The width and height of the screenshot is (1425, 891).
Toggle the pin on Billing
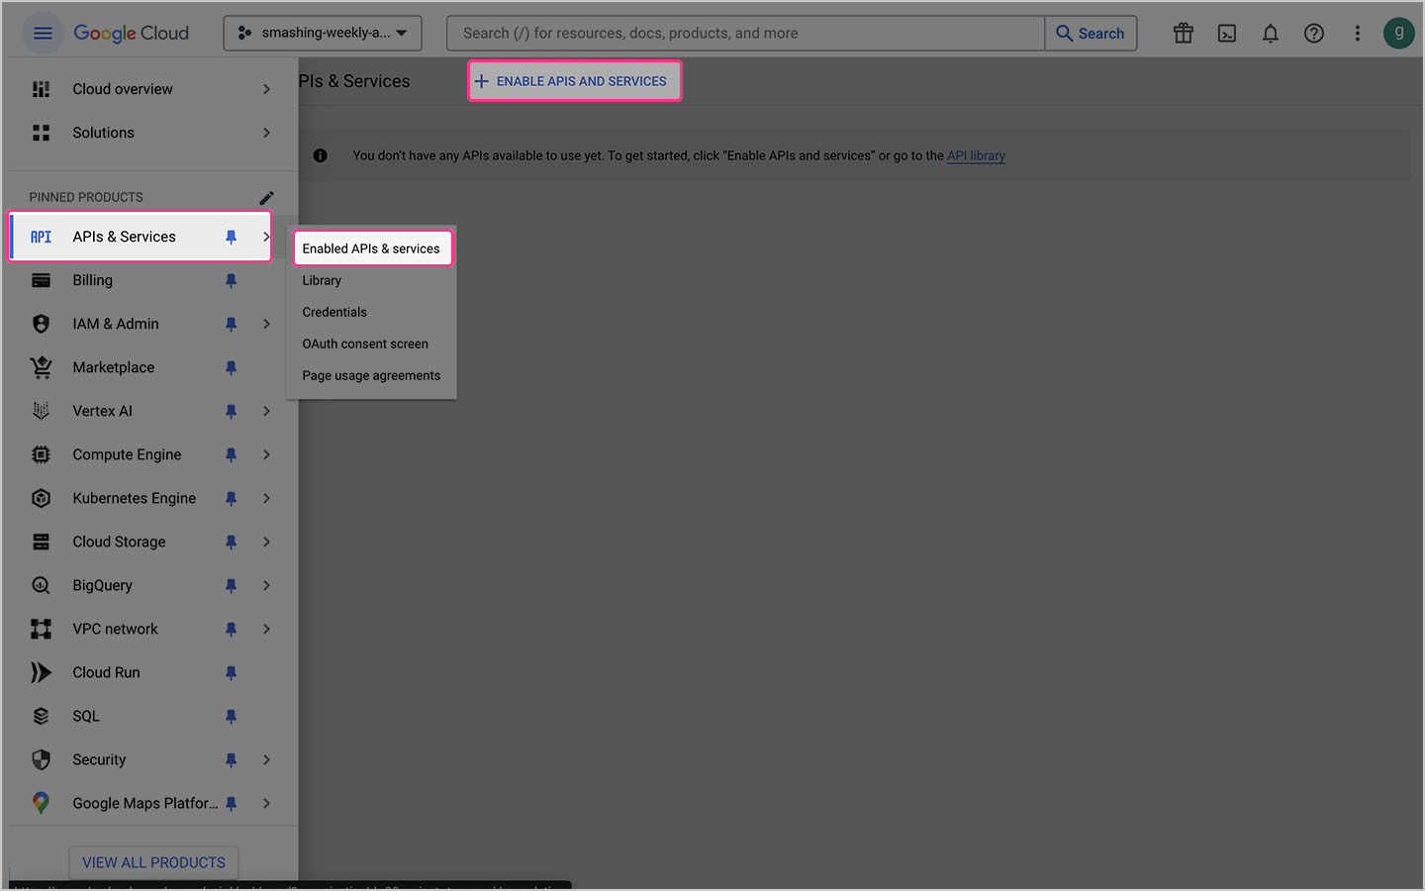pyautogui.click(x=231, y=280)
